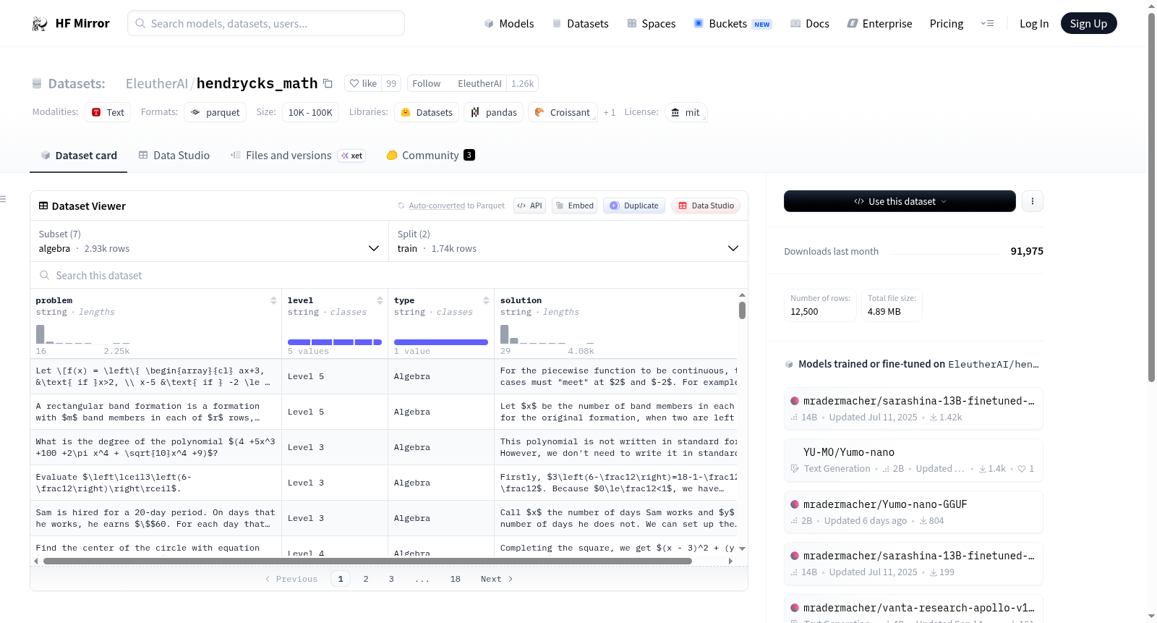Go to page 3 of the table

coord(391,579)
